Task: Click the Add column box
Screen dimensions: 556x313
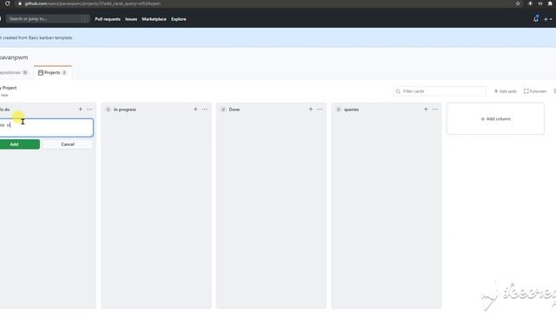Action: [495, 119]
